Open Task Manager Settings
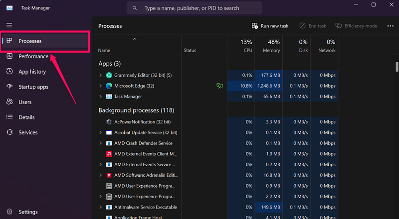Screen dimensions: 399x219 click(x=28, y=212)
